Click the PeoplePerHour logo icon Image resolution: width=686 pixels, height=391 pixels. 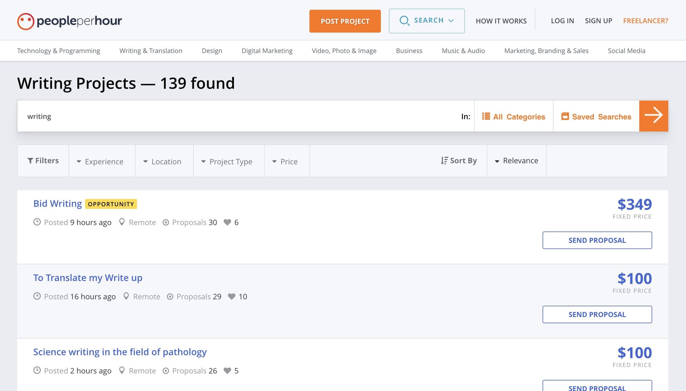[x=26, y=21]
